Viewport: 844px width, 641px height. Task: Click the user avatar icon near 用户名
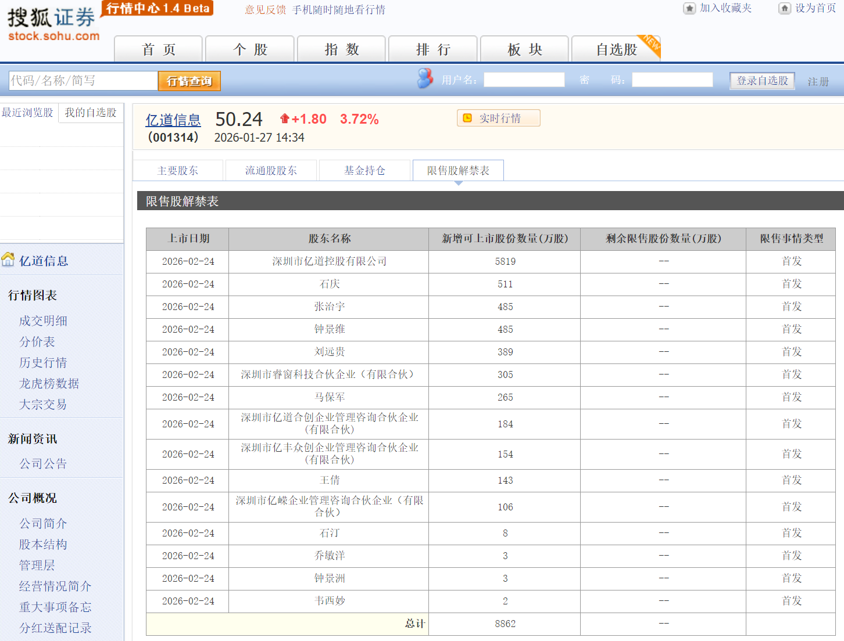click(x=425, y=78)
